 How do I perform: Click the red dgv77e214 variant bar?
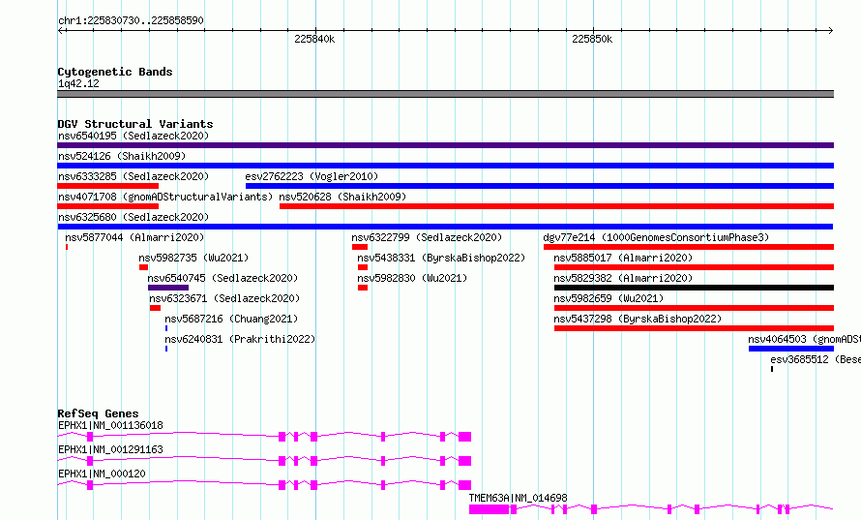(689, 247)
